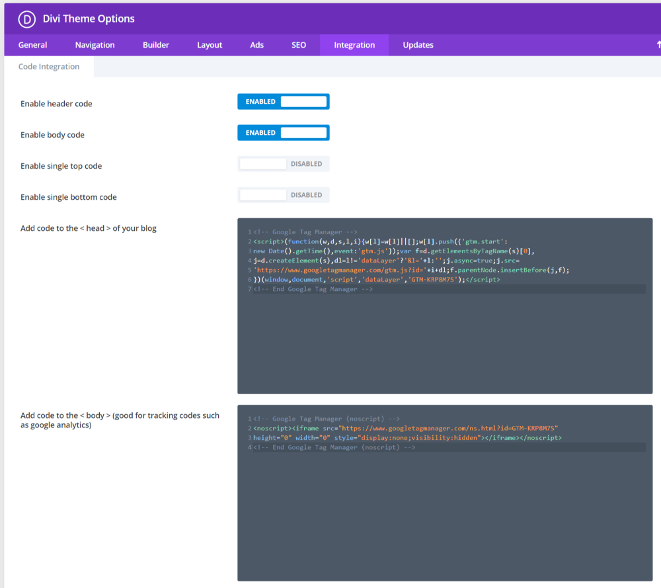Turn on Enable single bottom code toggle
Image resolution: width=661 pixels, height=588 pixels.
click(x=284, y=195)
